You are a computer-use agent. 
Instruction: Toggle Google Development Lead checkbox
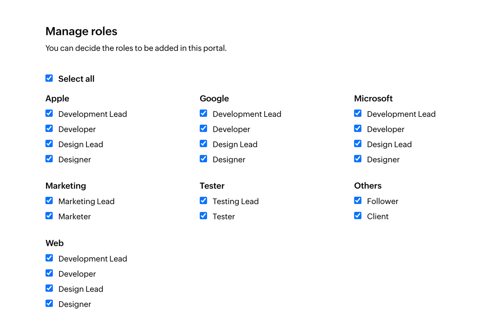[x=203, y=113]
